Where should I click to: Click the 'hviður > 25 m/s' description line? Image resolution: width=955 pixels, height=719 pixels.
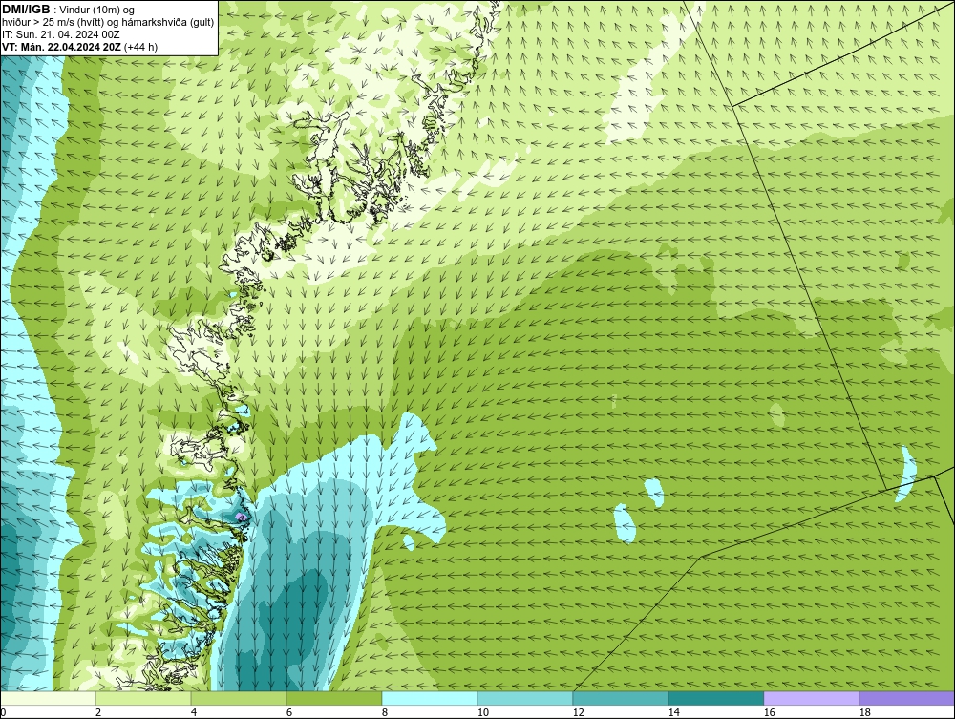pyautogui.click(x=108, y=22)
